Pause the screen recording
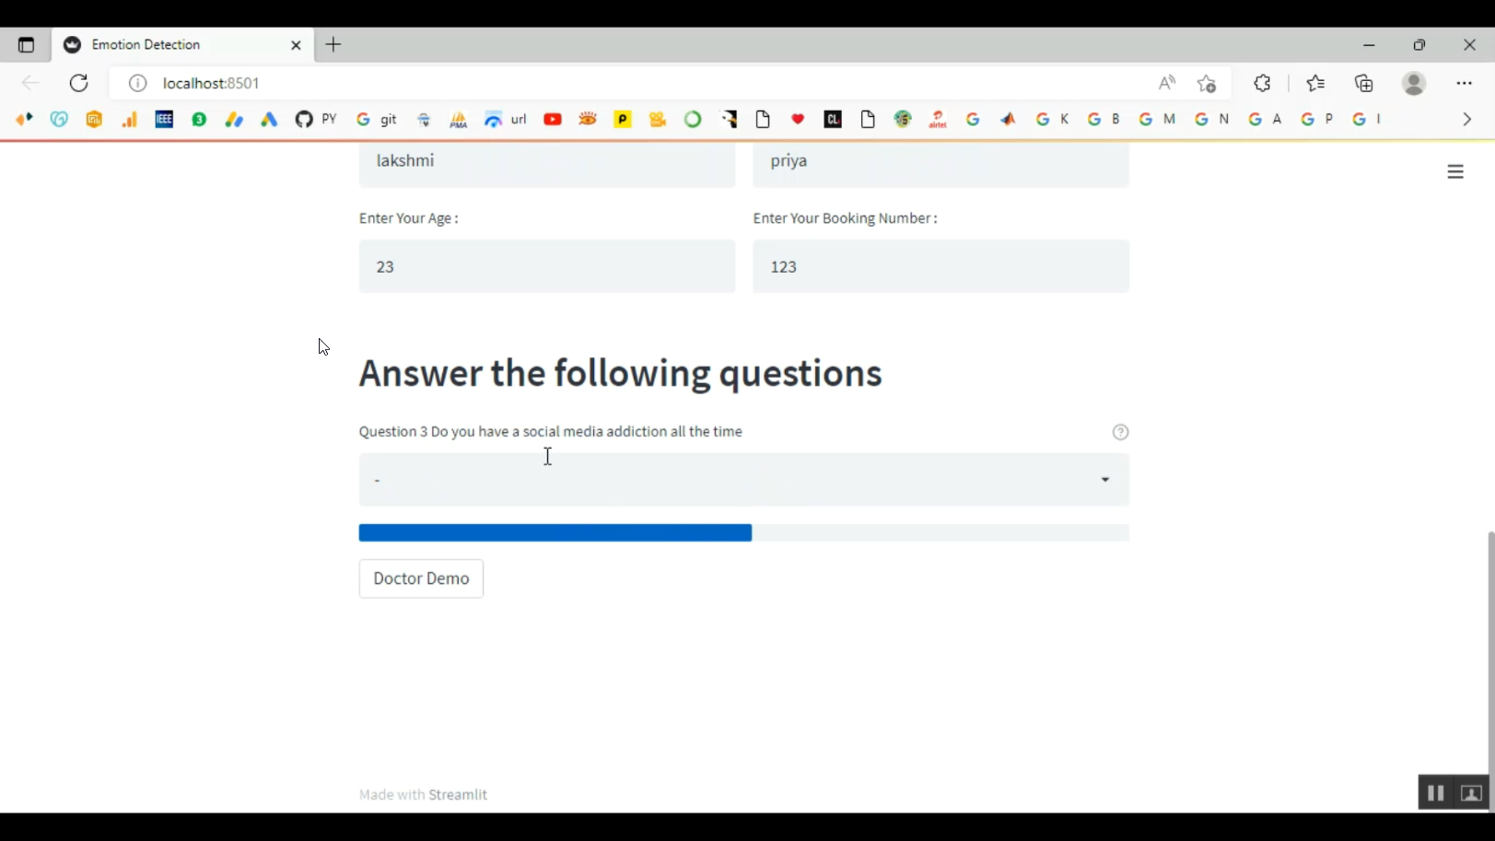 tap(1435, 793)
